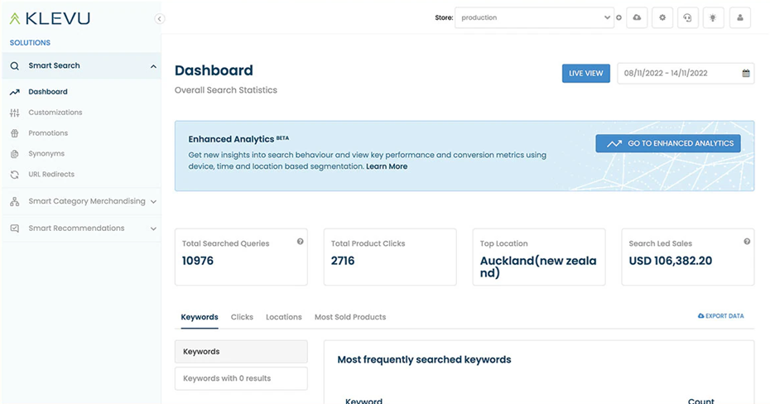This screenshot has height=404, width=770.
Task: Click help icon on Search Led Sales
Action: [x=747, y=242]
